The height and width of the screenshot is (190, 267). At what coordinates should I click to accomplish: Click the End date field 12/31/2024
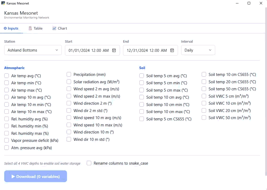[150, 50]
